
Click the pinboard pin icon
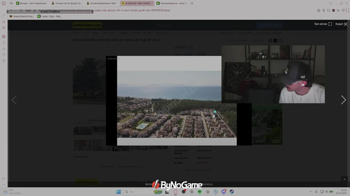(x=323, y=10)
